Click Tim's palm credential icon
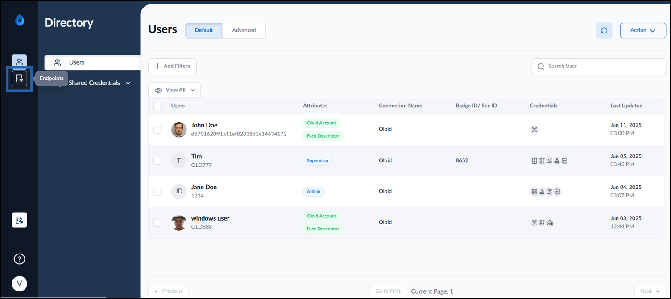This screenshot has height=299, width=671. tap(549, 161)
